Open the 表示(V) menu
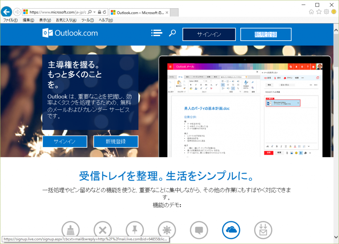The width and height of the screenshot is (339, 244). pos(45,20)
